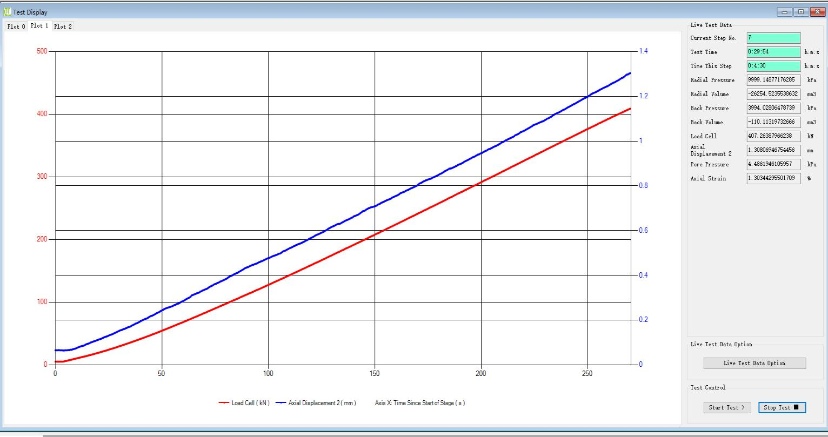This screenshot has width=828, height=437.
Task: Click the Test Display app icon in title bar
Action: (x=8, y=12)
